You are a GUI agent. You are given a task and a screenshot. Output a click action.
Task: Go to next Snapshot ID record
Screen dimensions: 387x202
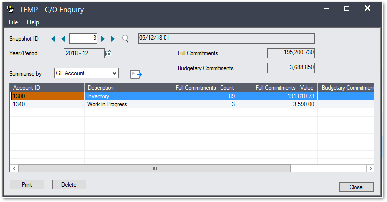(103, 39)
